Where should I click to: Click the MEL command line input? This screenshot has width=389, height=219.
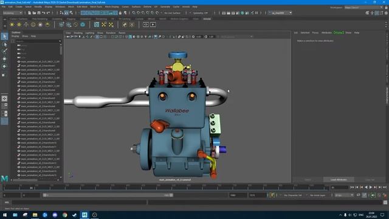(x=80, y=203)
